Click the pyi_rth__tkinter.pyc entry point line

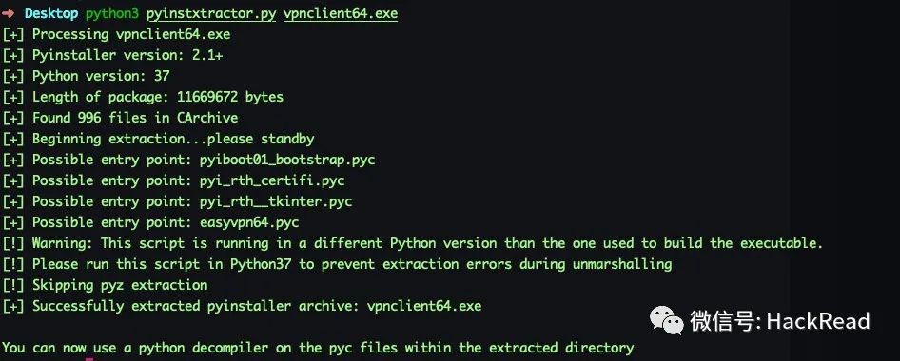(177, 201)
